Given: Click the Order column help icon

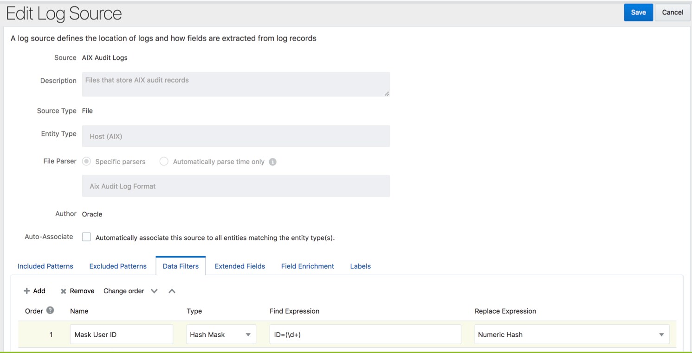Looking at the screenshot, I should (50, 310).
